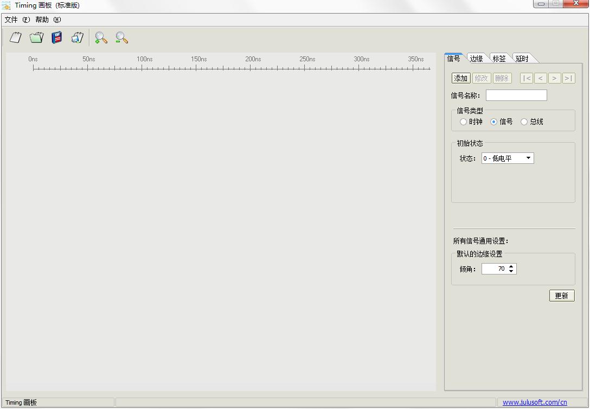This screenshot has height=409, width=590.
Task: Decrease 倾角 value with down arrow
Action: click(511, 271)
